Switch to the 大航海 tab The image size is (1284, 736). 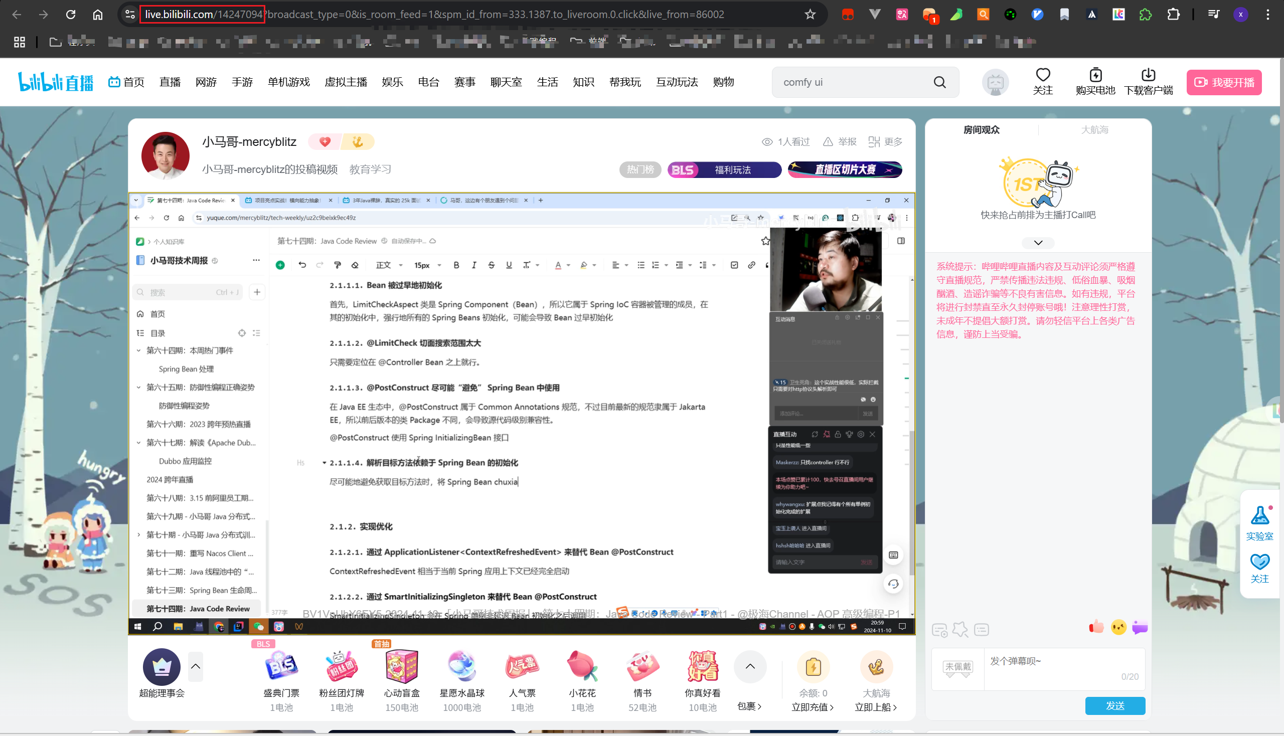tap(1094, 130)
